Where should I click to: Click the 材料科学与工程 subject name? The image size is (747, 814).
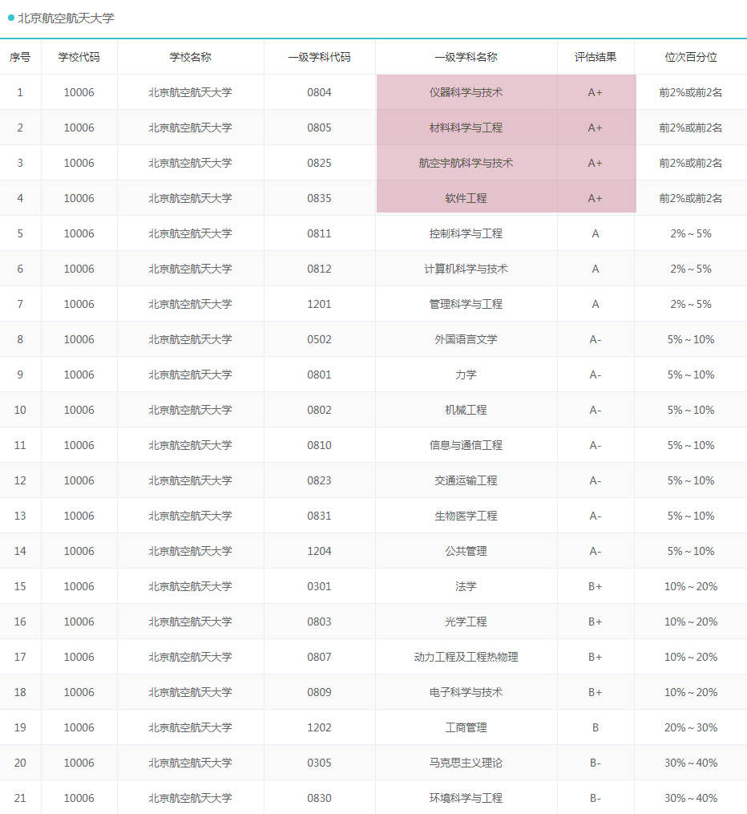click(466, 128)
